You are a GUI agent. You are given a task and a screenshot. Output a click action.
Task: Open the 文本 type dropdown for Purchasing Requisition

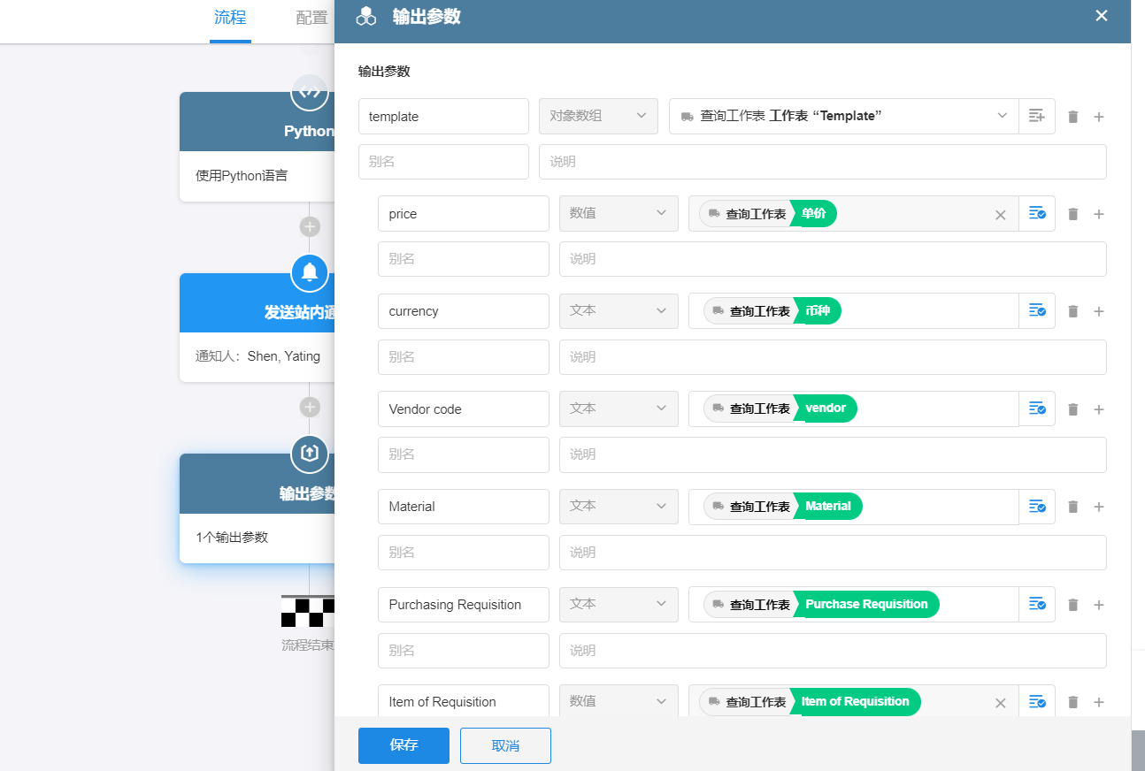coord(619,604)
